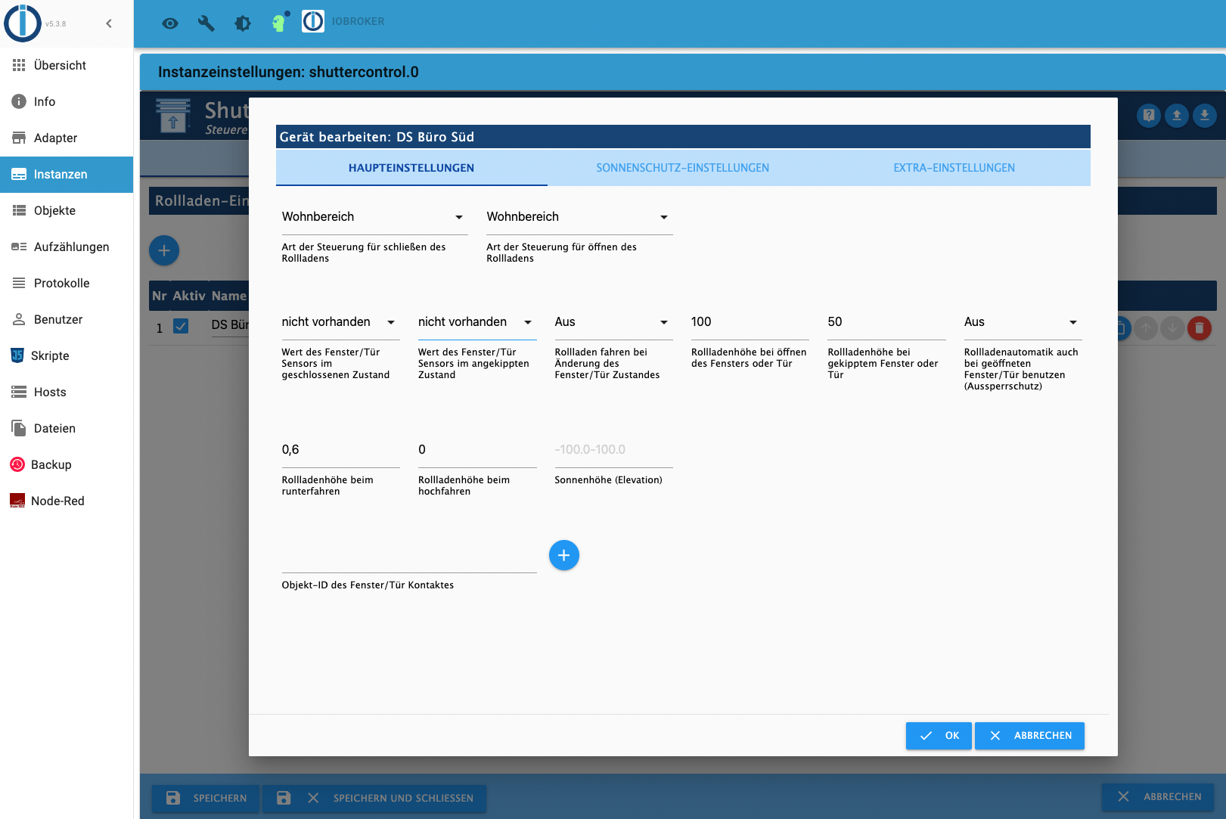Click the Aufzählungen icon

pos(19,247)
